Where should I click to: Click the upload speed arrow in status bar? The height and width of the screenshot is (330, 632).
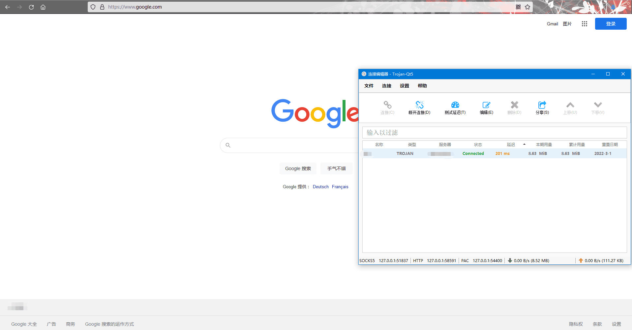pos(581,260)
